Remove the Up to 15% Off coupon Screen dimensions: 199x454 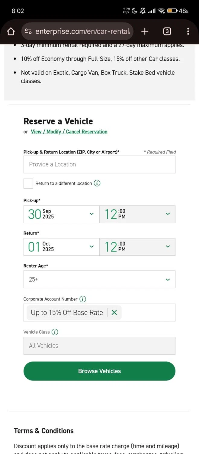(114, 312)
